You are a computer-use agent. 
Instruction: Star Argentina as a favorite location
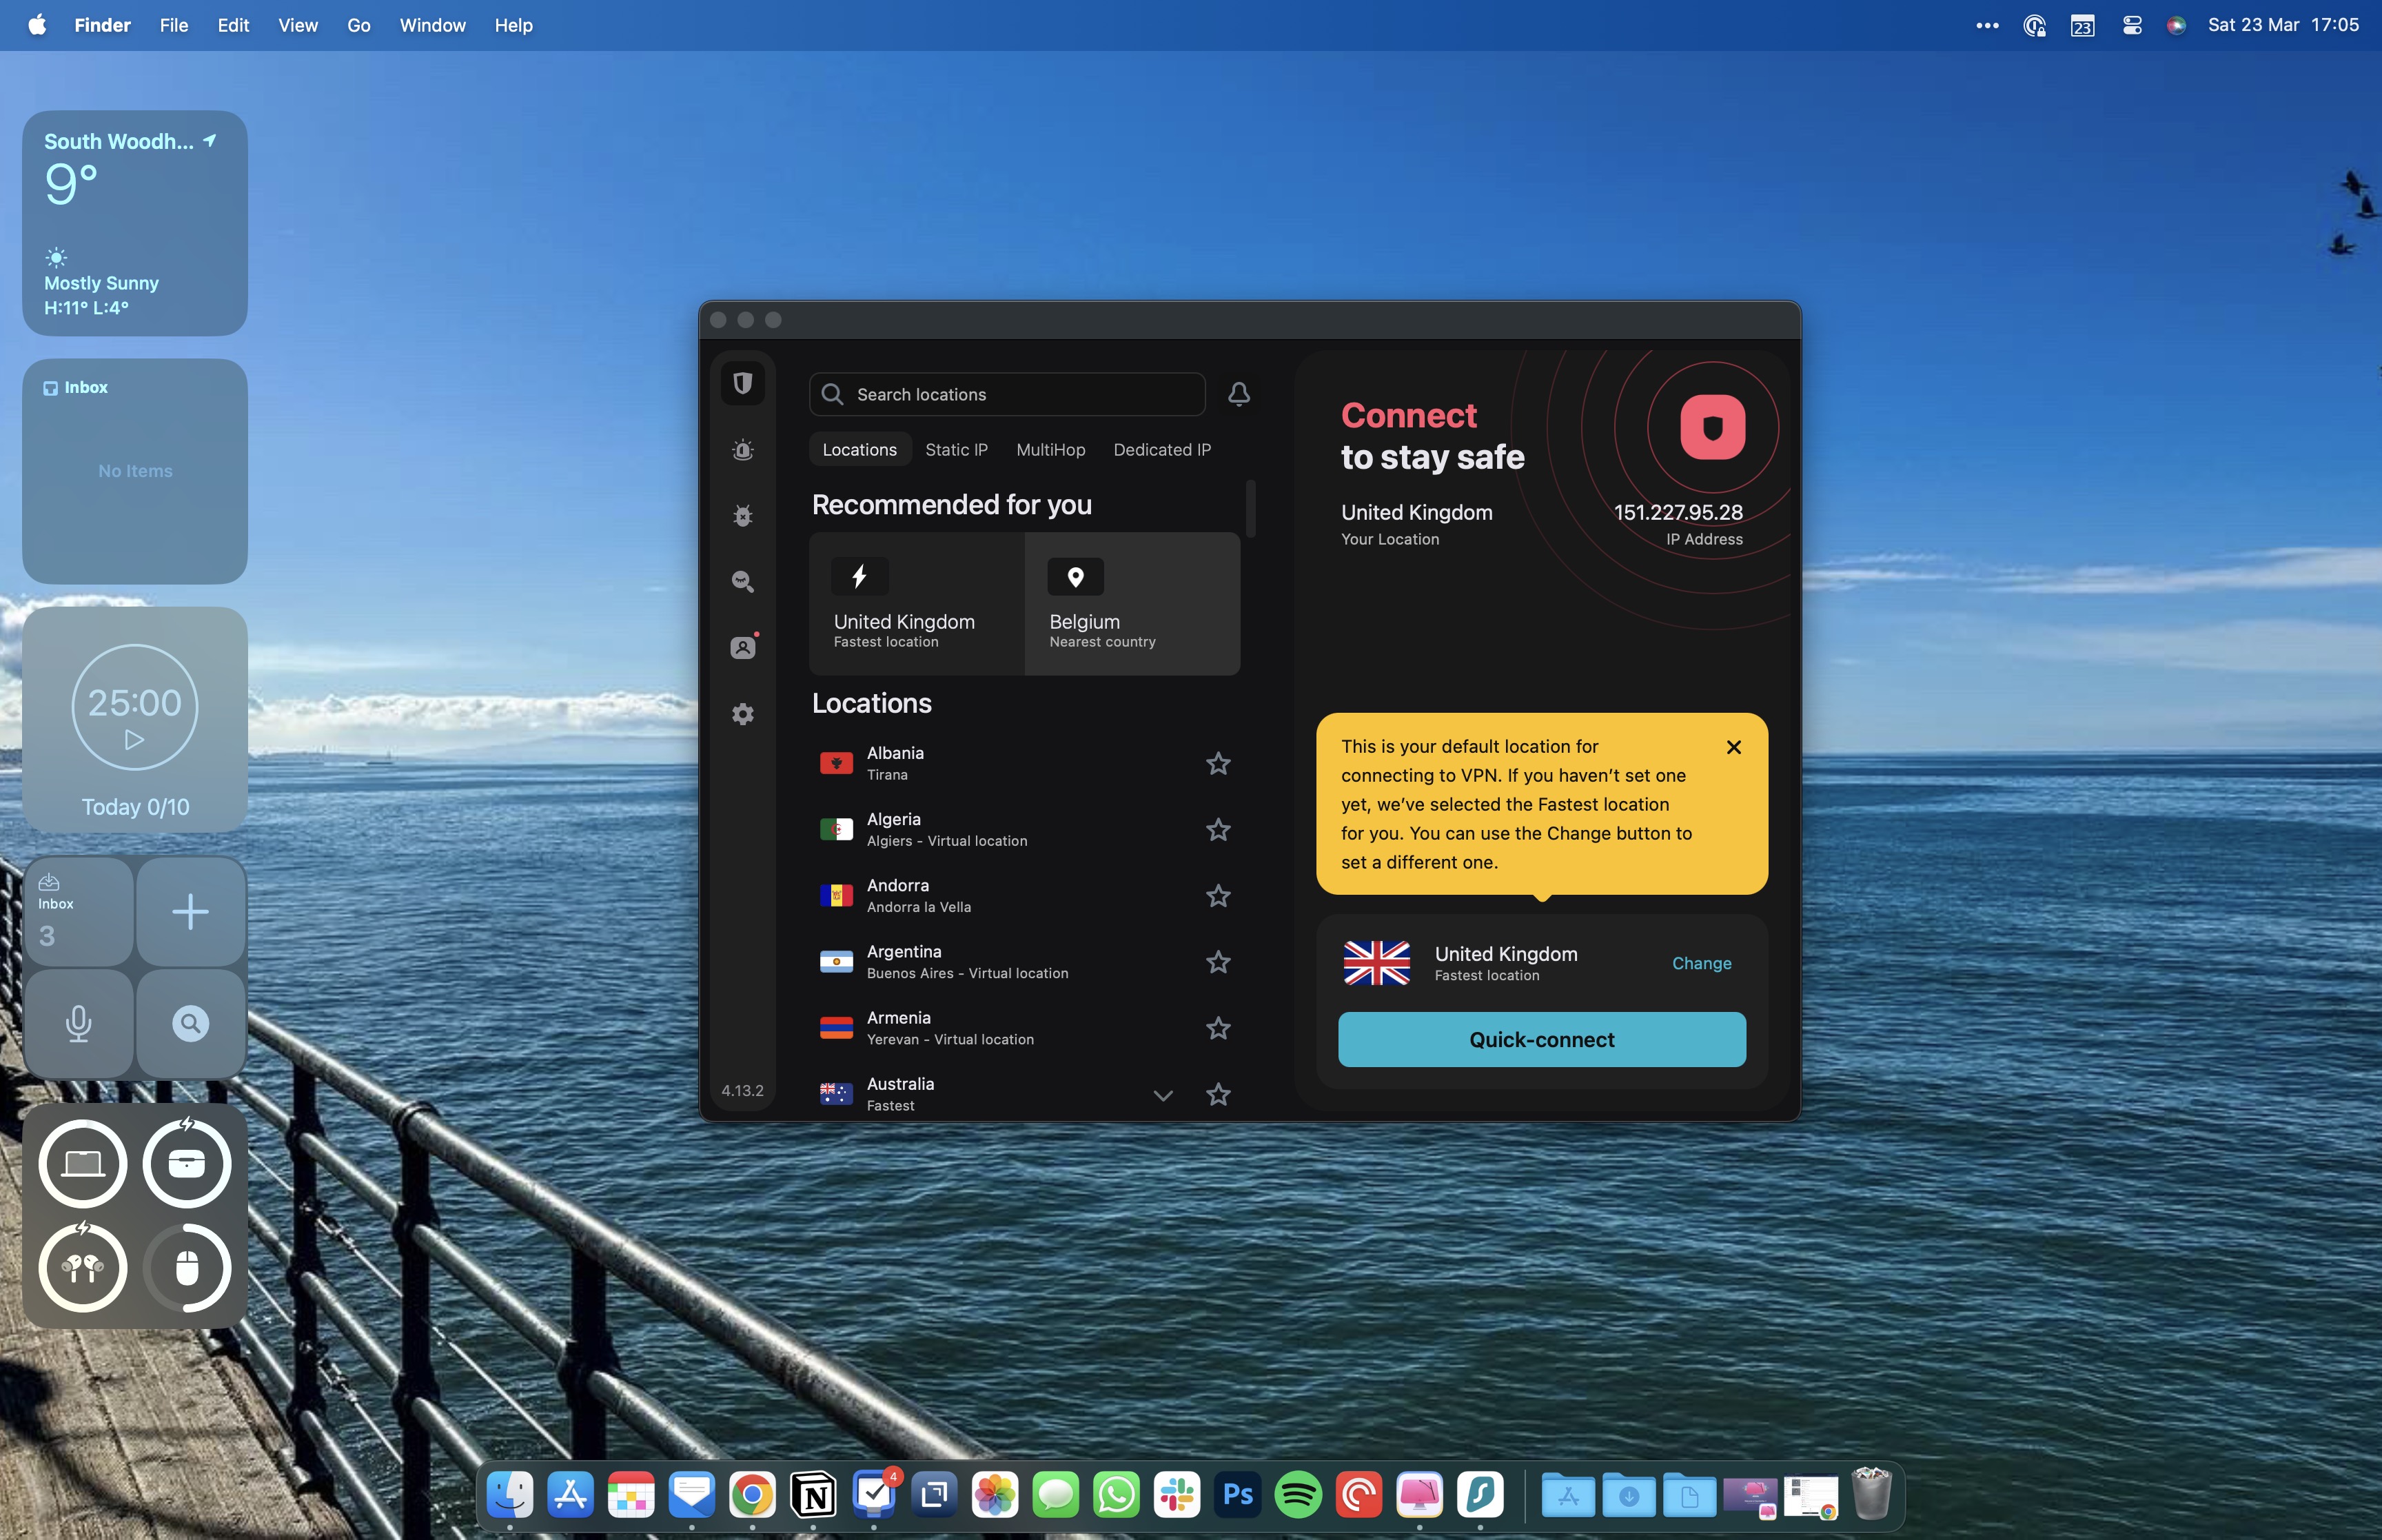tap(1217, 961)
